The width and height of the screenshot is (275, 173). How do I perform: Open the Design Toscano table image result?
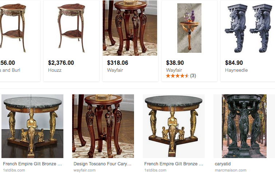[x=103, y=126]
